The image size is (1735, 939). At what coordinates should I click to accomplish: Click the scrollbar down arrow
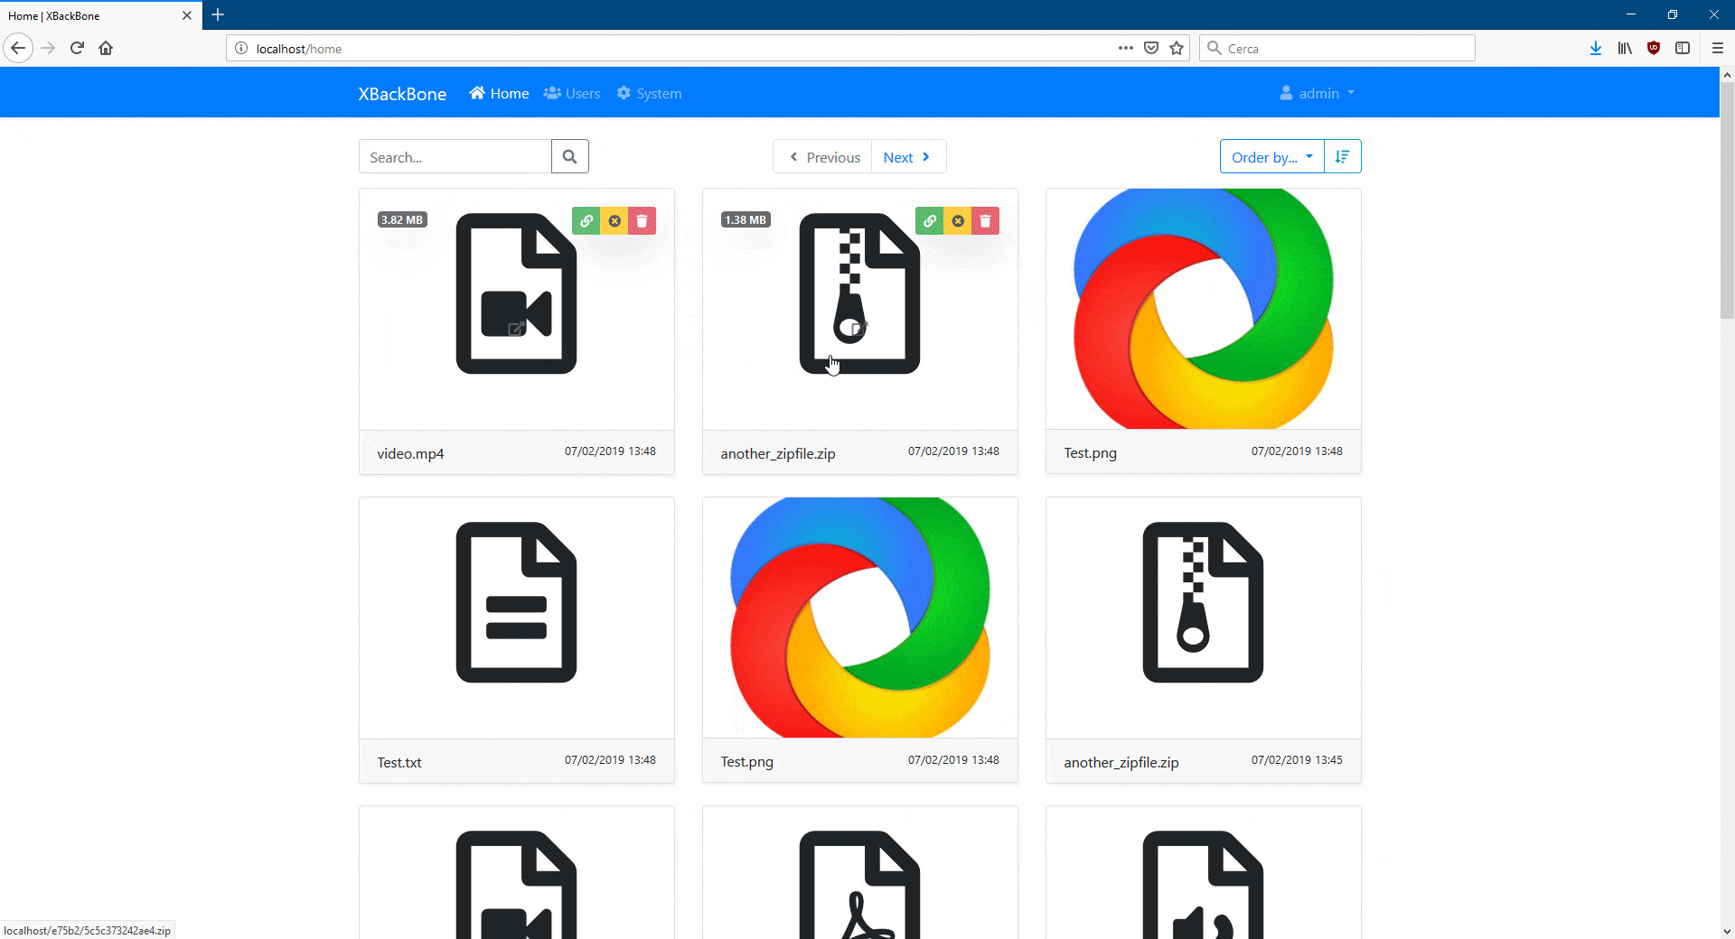point(1727,931)
